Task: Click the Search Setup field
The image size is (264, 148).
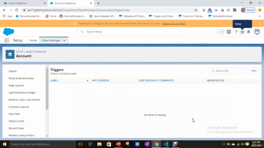Action: (x=128, y=32)
